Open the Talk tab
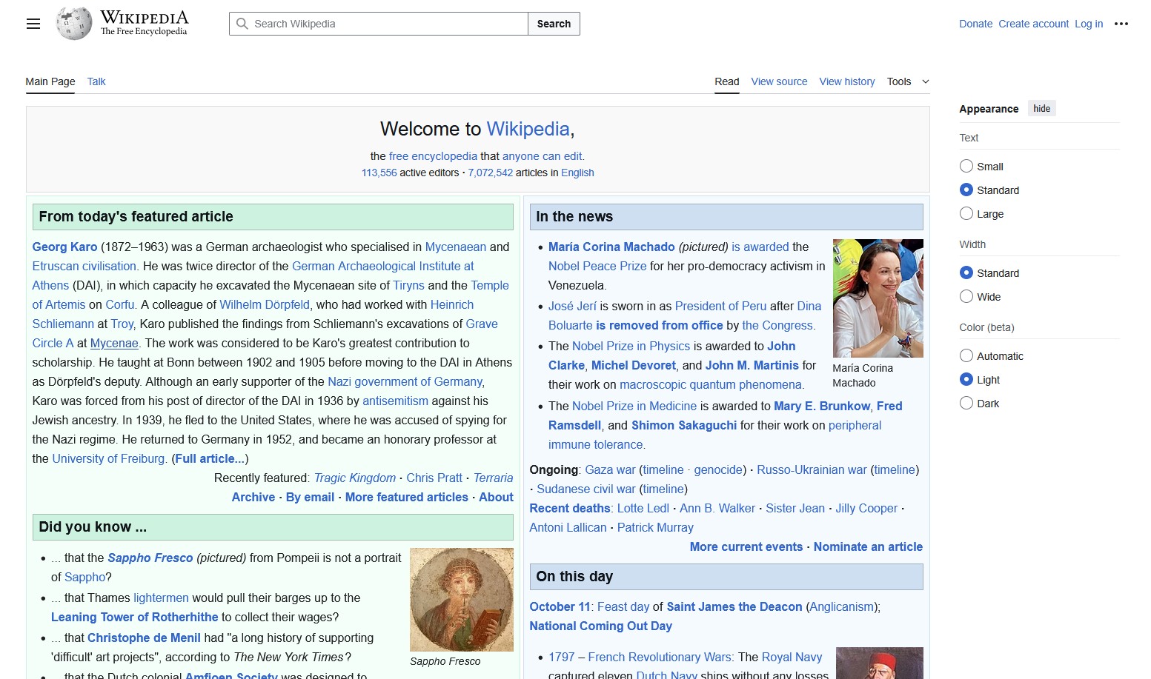 tap(96, 81)
